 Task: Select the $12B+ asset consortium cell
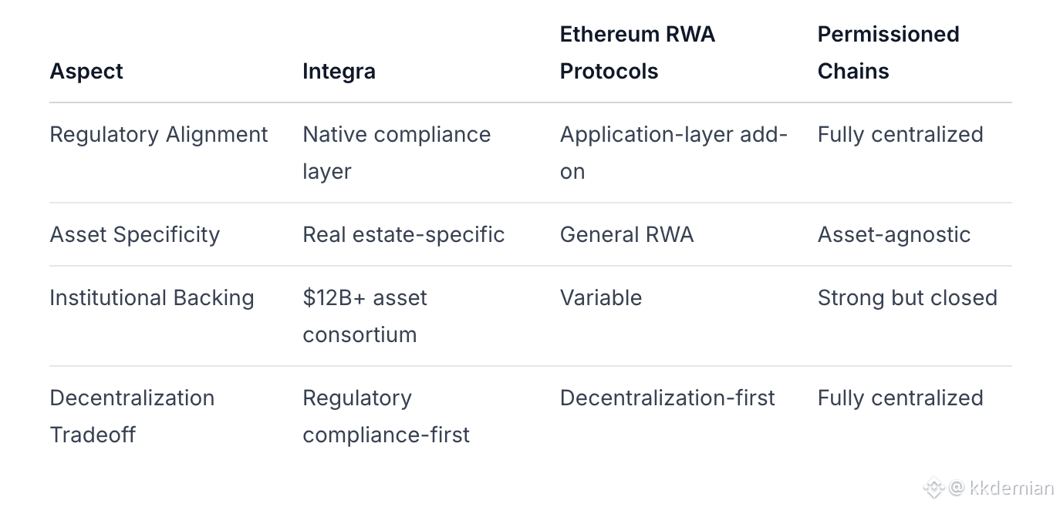[364, 316]
